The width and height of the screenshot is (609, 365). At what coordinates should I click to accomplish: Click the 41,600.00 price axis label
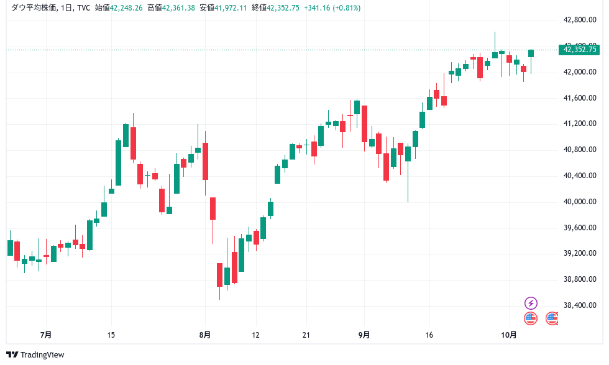tap(580, 97)
